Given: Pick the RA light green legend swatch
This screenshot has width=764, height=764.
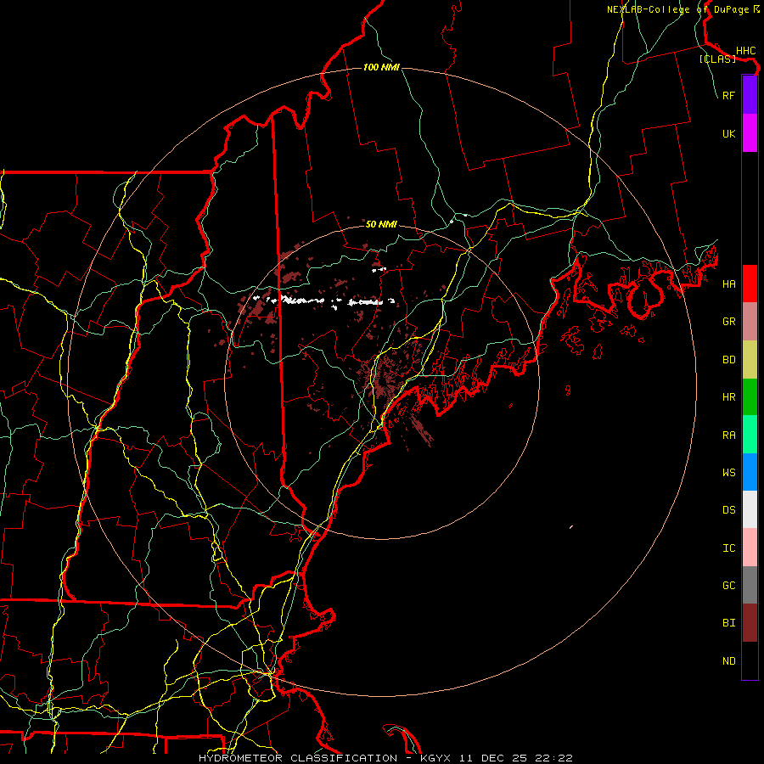Looking at the screenshot, I should (x=750, y=435).
